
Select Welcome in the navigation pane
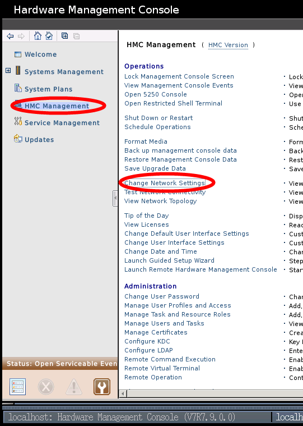click(41, 54)
